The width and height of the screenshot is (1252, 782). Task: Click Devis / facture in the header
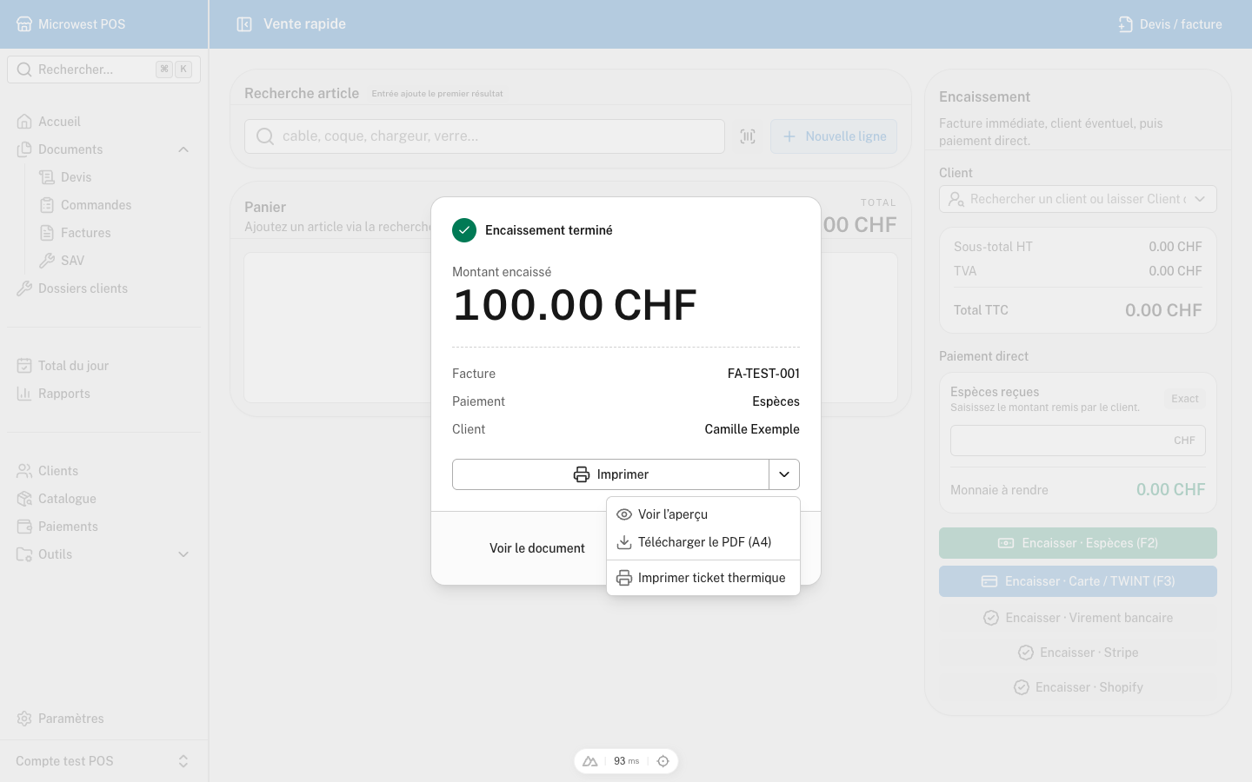[1170, 24]
